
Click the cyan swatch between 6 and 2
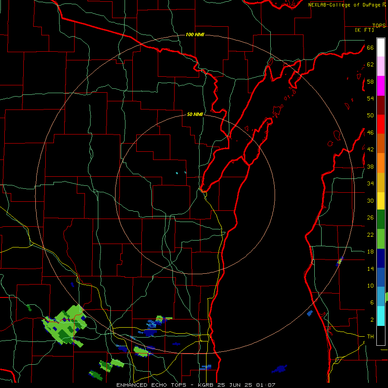click(x=381, y=316)
